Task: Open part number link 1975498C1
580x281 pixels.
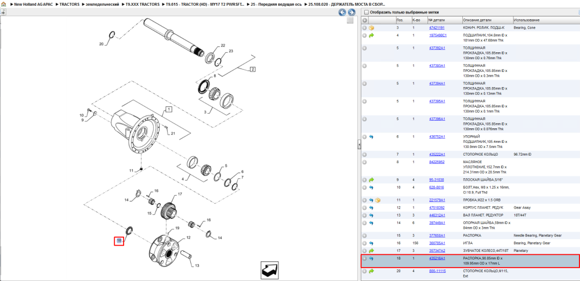Action: pos(437,35)
